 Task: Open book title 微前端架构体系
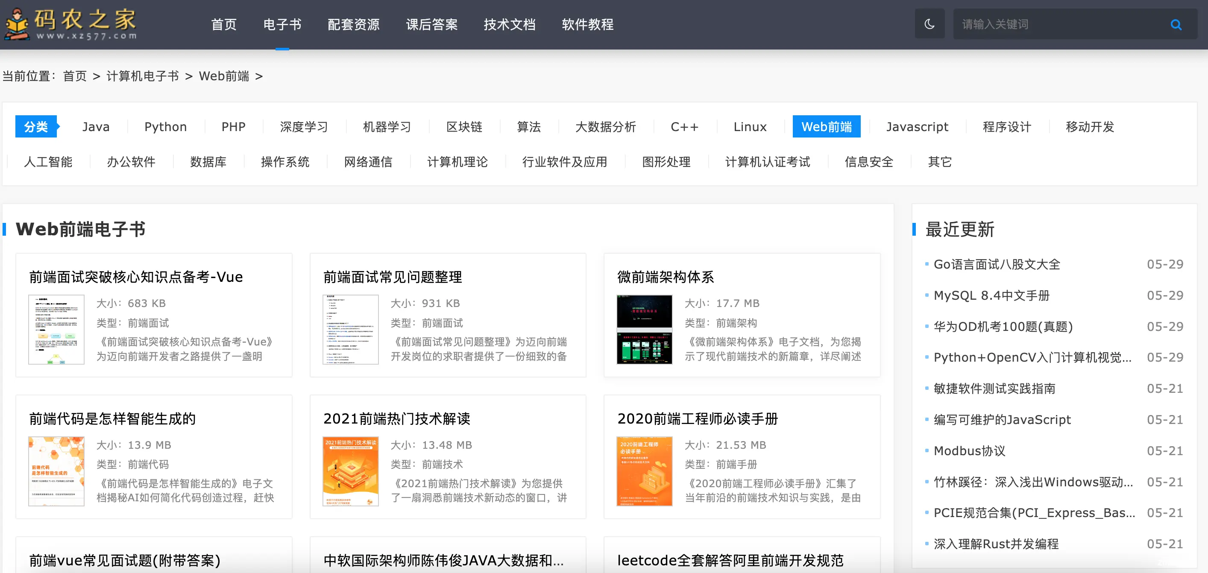666,277
